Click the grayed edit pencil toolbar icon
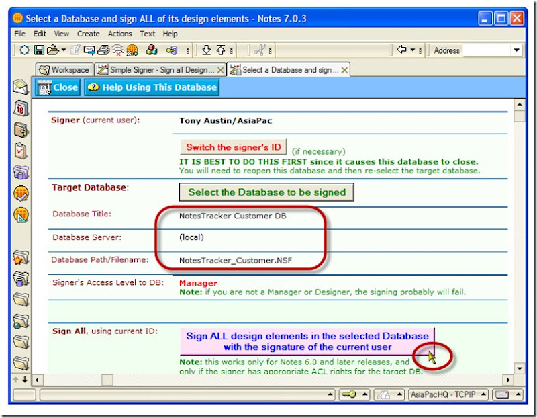Viewport: 537px width, 418px height. (75, 50)
